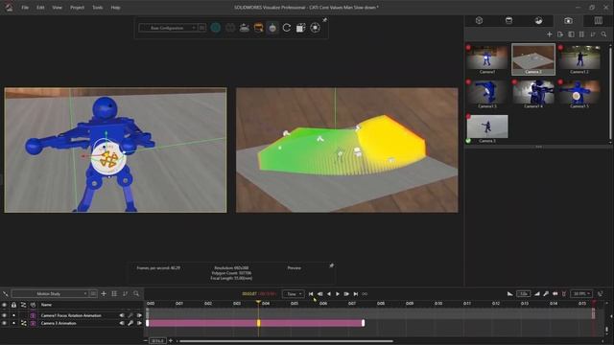Add keyframe for Camera 3 Animation

click(x=130, y=323)
